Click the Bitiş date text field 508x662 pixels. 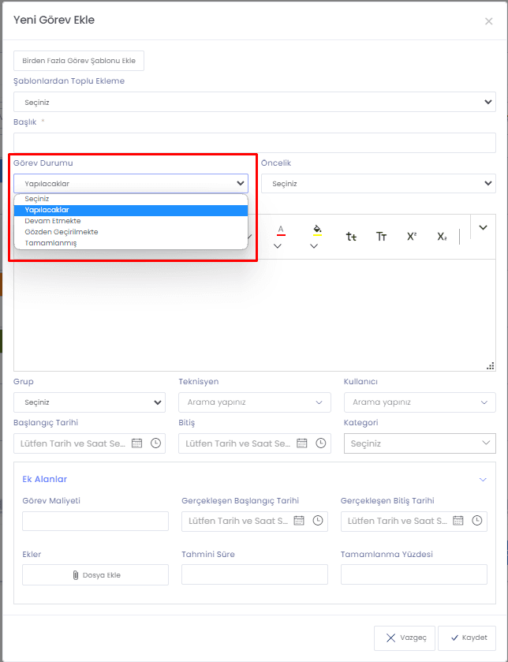click(237, 443)
